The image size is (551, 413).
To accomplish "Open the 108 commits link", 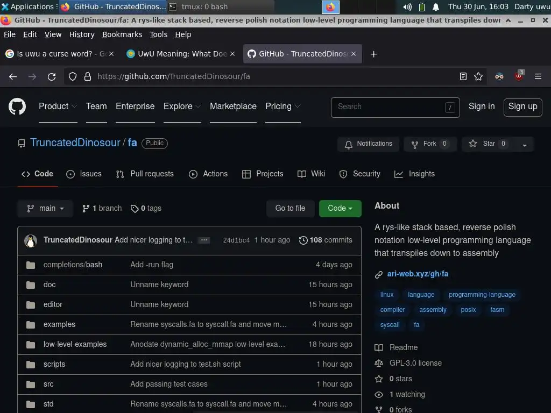I will pos(326,240).
